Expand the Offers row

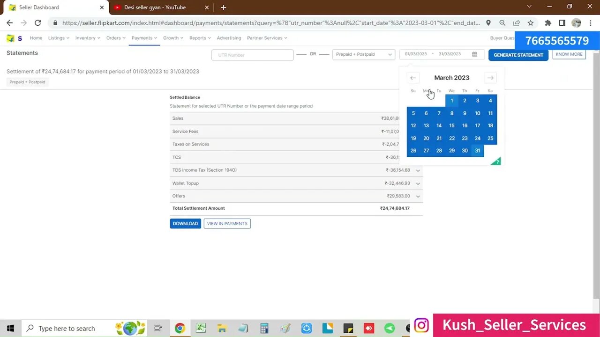418,196
